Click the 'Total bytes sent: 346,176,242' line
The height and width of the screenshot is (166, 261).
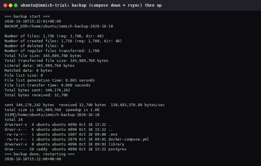tap(37, 90)
